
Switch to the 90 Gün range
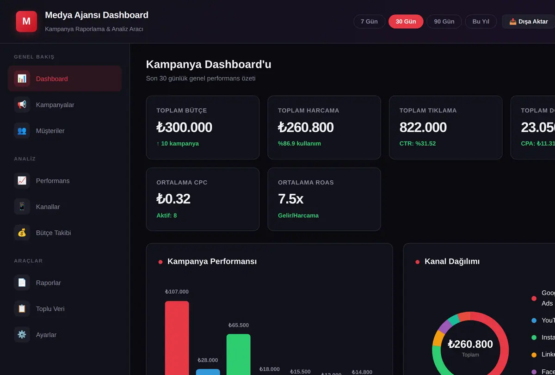444,21
